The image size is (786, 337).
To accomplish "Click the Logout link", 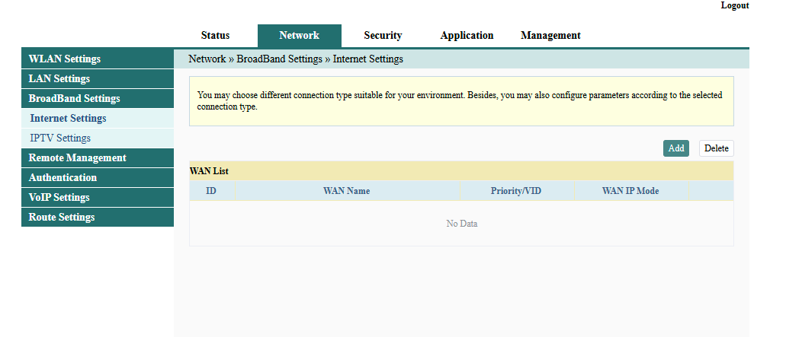I will tap(734, 5).
